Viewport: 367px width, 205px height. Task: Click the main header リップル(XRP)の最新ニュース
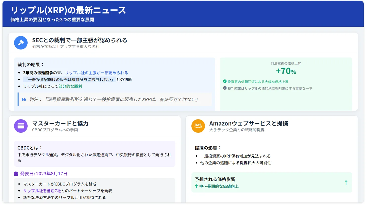(x=68, y=10)
